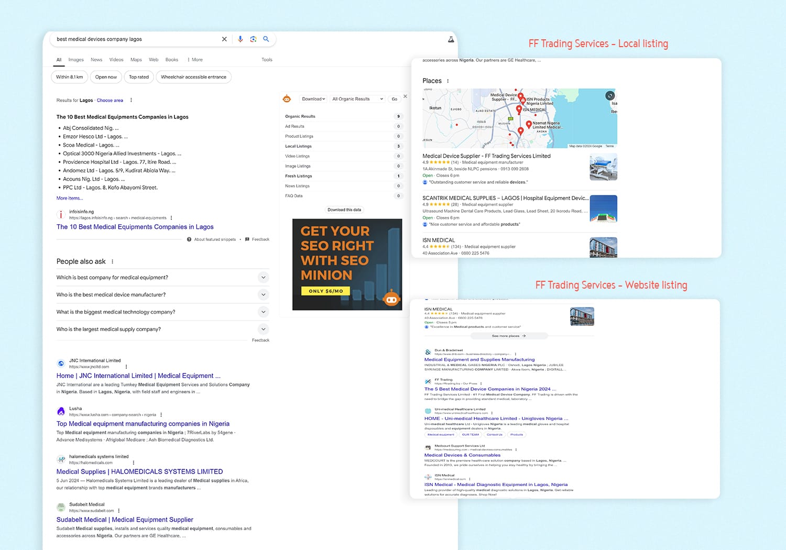Enable Wheelchair accessible entrance filter

(193, 77)
